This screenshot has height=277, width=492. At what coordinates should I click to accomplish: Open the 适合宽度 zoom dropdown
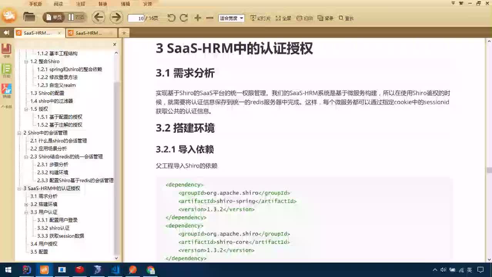(x=231, y=18)
